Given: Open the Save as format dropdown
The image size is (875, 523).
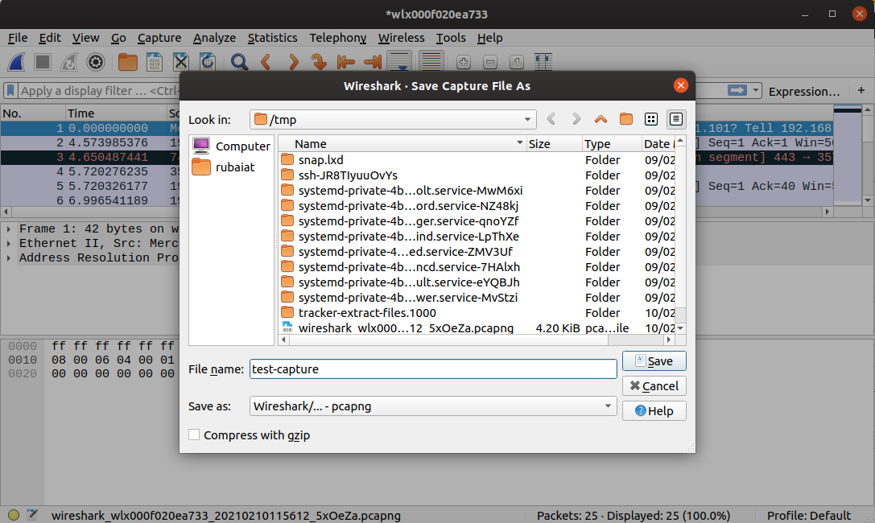Looking at the screenshot, I should point(608,406).
